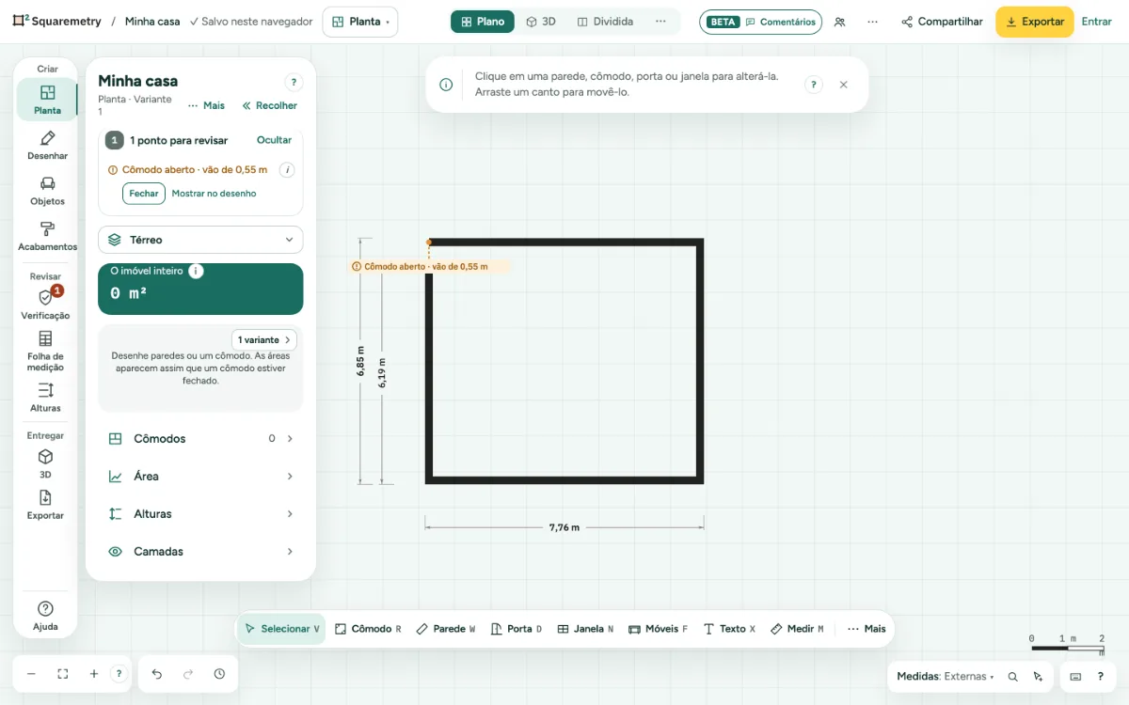Select the Medir tool

click(x=797, y=629)
